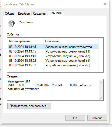Select Устройство запущено (usbaudio) event at 19:13:45
This screenshot has height=127, width=112.
click(x=53, y=56)
